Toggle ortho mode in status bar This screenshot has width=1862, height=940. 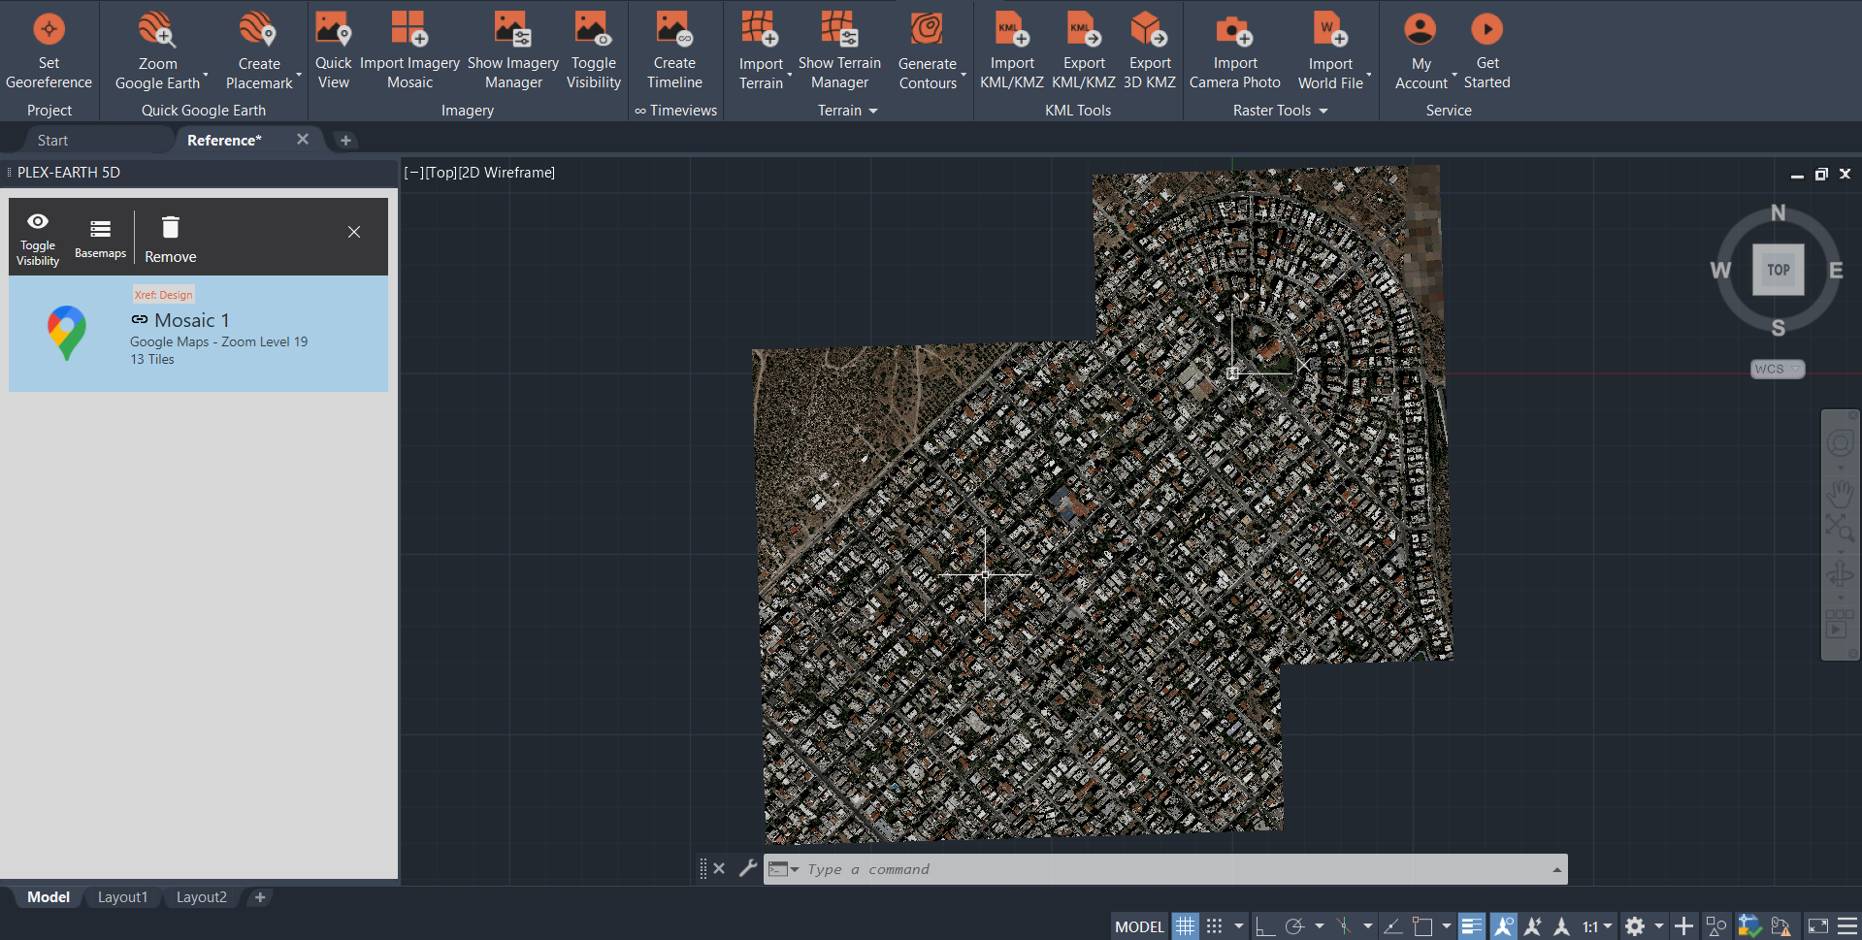1264,926
